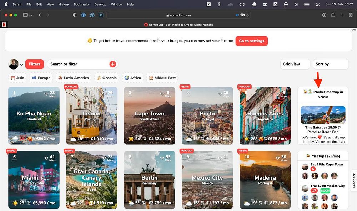Toggle the Oceania region filter

tap(107, 78)
